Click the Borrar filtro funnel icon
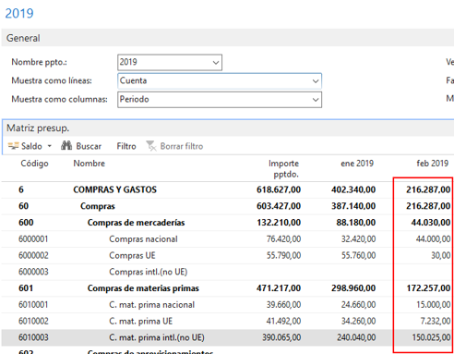 click(x=151, y=146)
